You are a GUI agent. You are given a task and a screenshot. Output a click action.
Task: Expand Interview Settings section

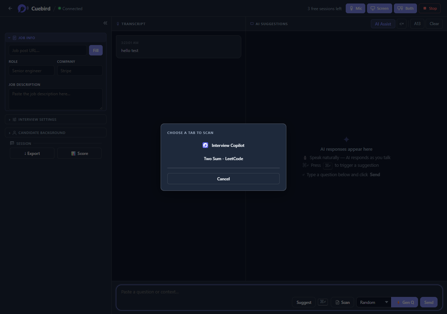point(56,119)
